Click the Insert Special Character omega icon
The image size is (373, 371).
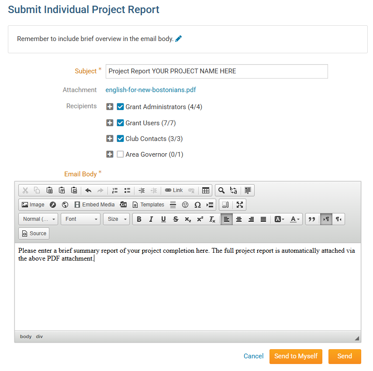[x=197, y=205]
